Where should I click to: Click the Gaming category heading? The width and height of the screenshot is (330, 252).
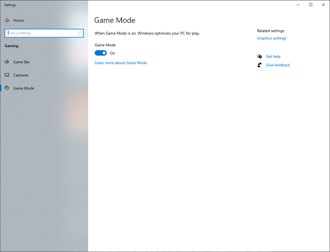coord(11,46)
